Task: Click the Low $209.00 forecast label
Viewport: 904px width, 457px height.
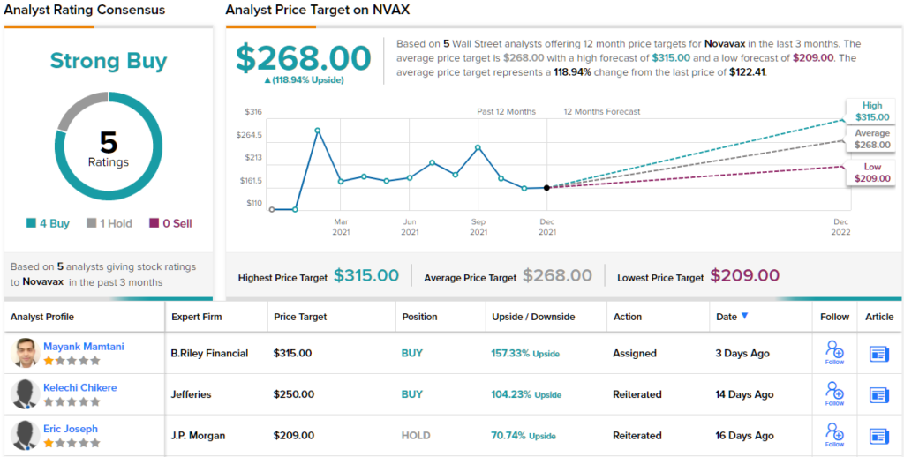Action: pyautogui.click(x=871, y=172)
